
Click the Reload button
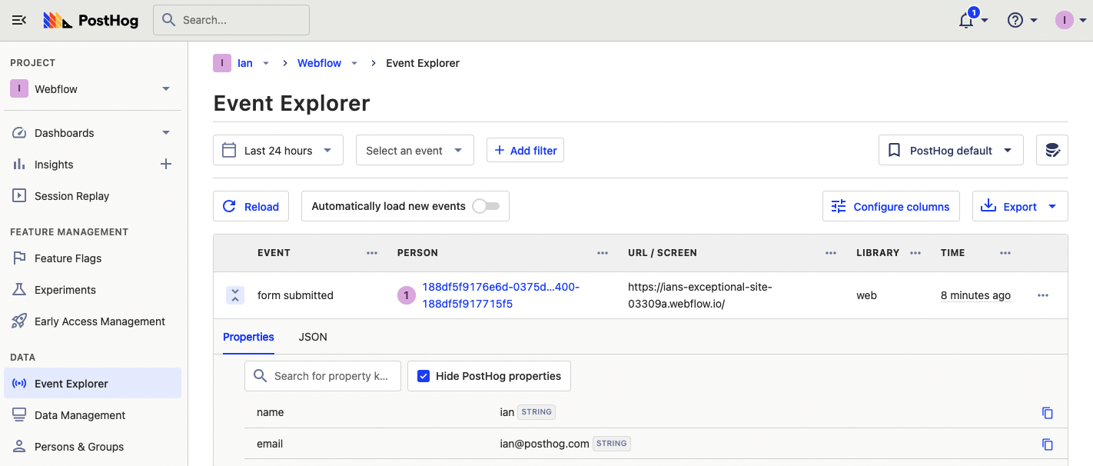[x=251, y=206]
